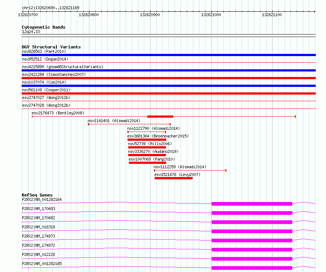This screenshot has height=272, width=326.
Task: Select nsv1141401 (Alsmadi2014) variant label
Action: (x=114, y=121)
